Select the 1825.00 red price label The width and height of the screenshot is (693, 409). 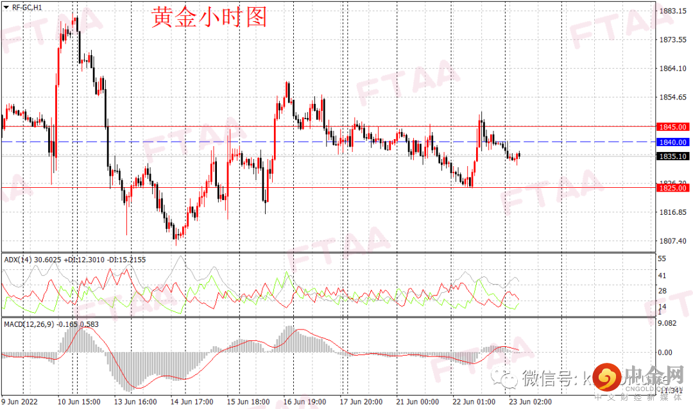point(672,188)
